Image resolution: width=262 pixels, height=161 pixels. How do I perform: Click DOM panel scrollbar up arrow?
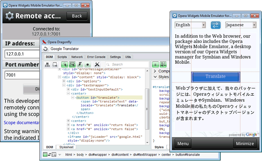point(147,71)
